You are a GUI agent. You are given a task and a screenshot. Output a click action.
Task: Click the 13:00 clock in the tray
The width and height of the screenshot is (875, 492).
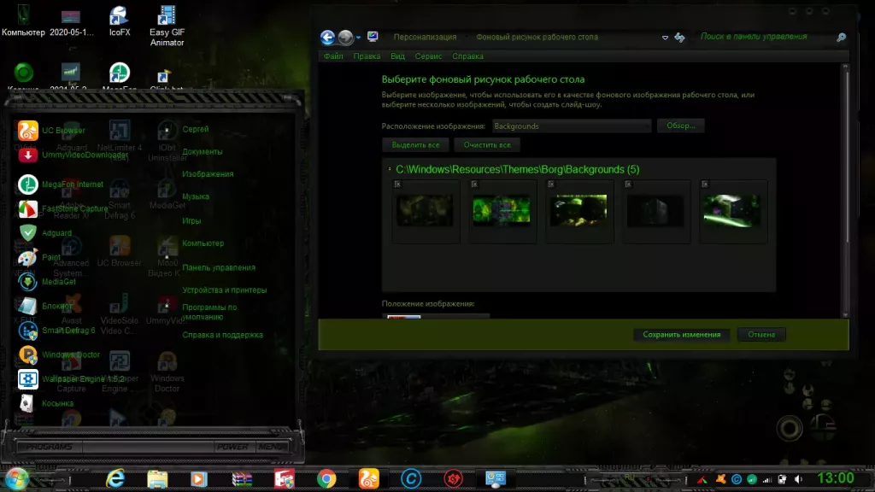pos(836,478)
